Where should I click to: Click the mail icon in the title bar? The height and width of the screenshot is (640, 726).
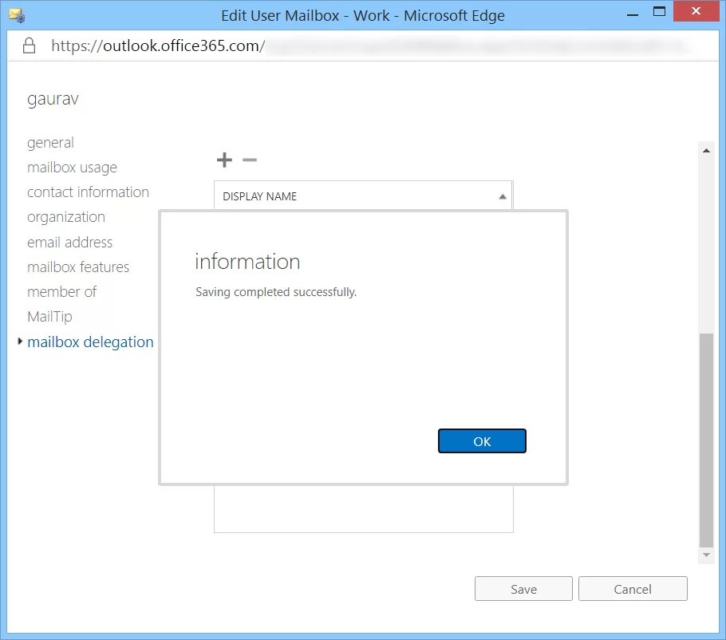pos(16,14)
